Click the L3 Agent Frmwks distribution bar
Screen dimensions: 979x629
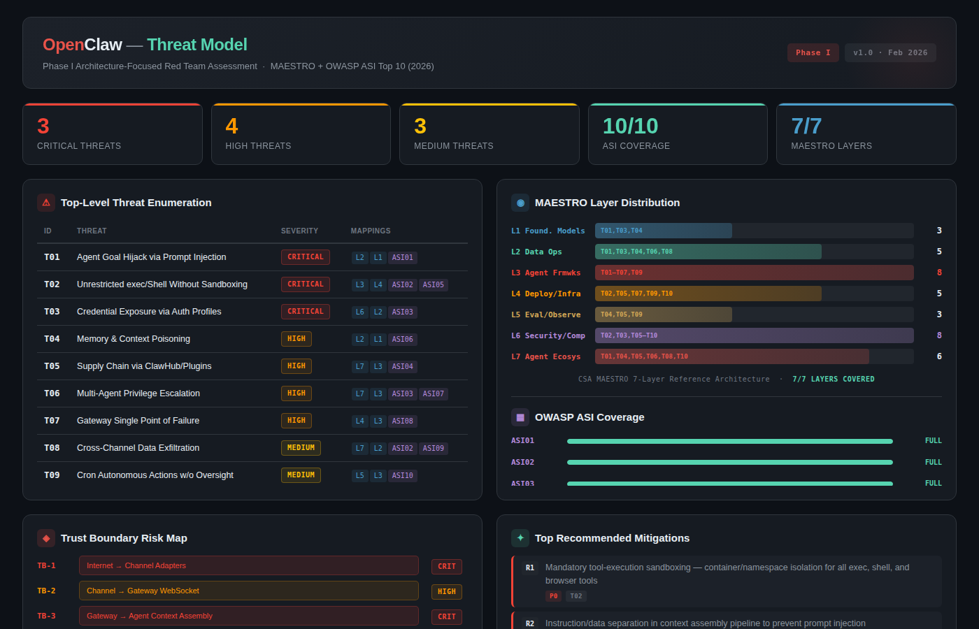click(x=754, y=273)
